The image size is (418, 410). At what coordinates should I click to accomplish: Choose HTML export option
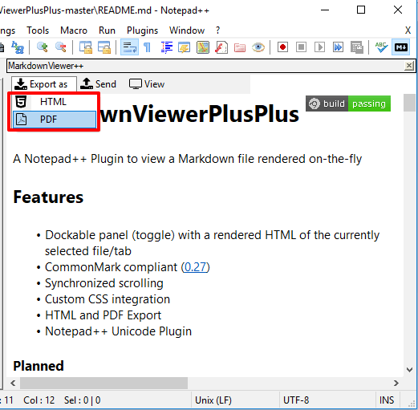pos(55,102)
